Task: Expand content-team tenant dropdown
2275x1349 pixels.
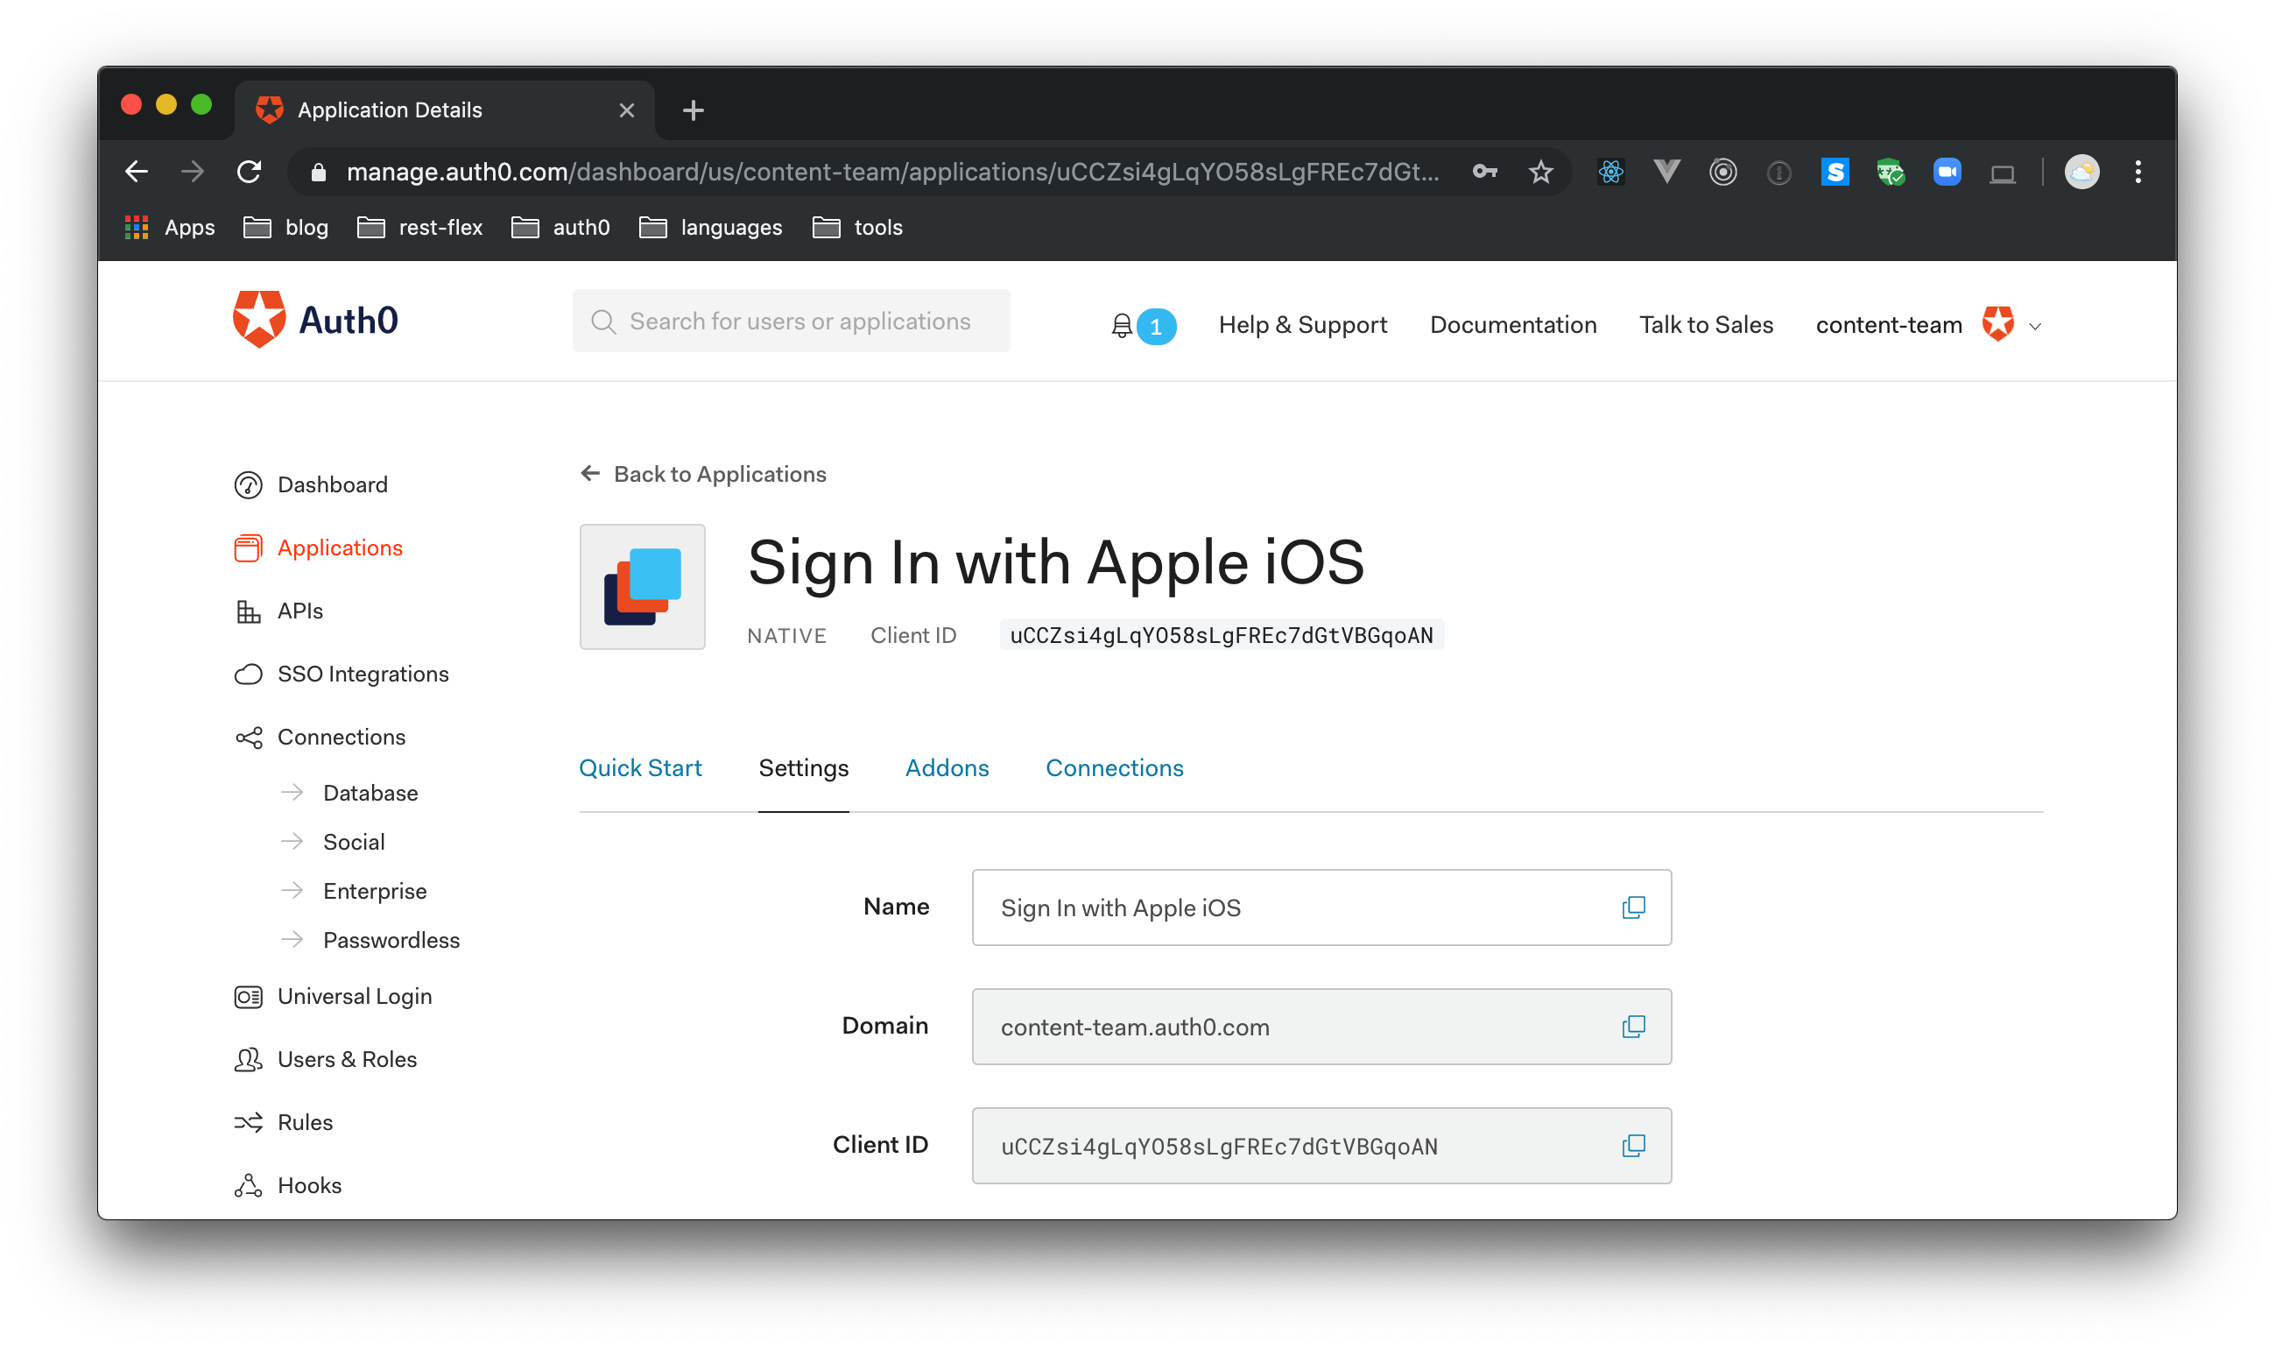Action: tap(2035, 327)
